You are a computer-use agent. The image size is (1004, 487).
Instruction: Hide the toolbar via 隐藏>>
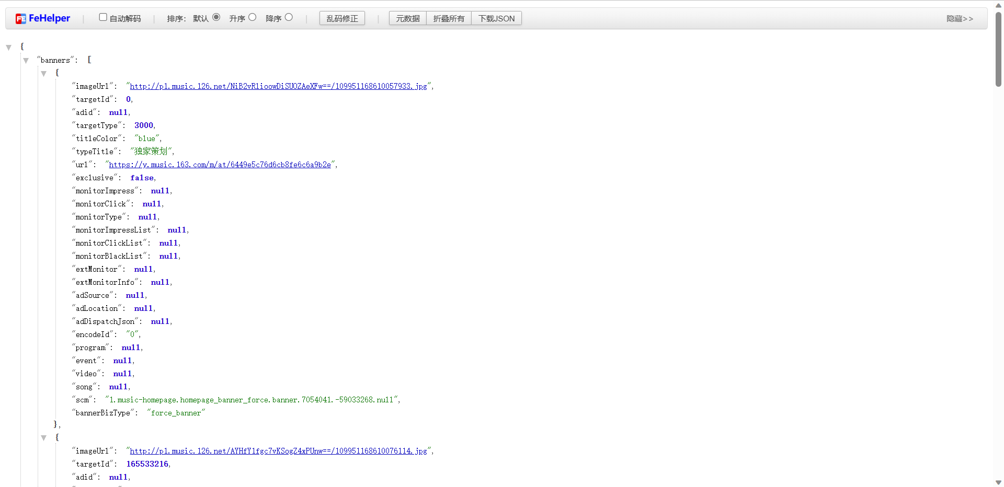click(x=960, y=18)
